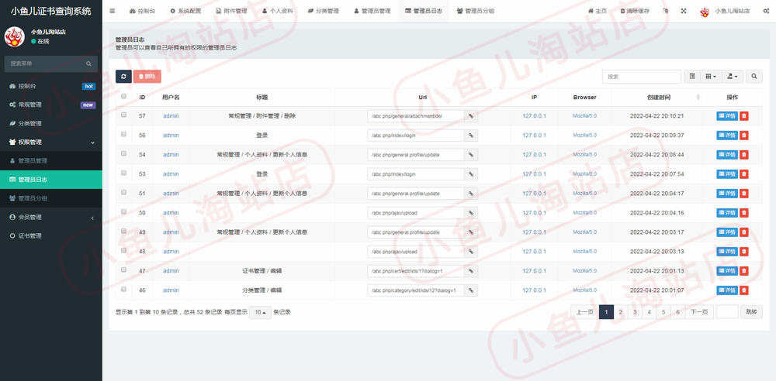Check the checkbox for log row 47
The width and height of the screenshot is (776, 381).
(123, 269)
